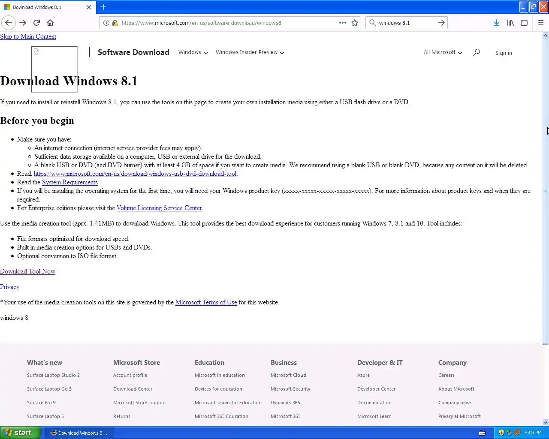Click Sign in

point(504,53)
